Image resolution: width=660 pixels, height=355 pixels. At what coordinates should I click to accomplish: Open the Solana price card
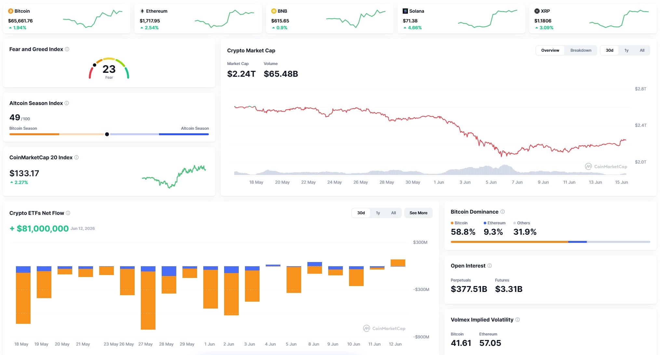[461, 19]
